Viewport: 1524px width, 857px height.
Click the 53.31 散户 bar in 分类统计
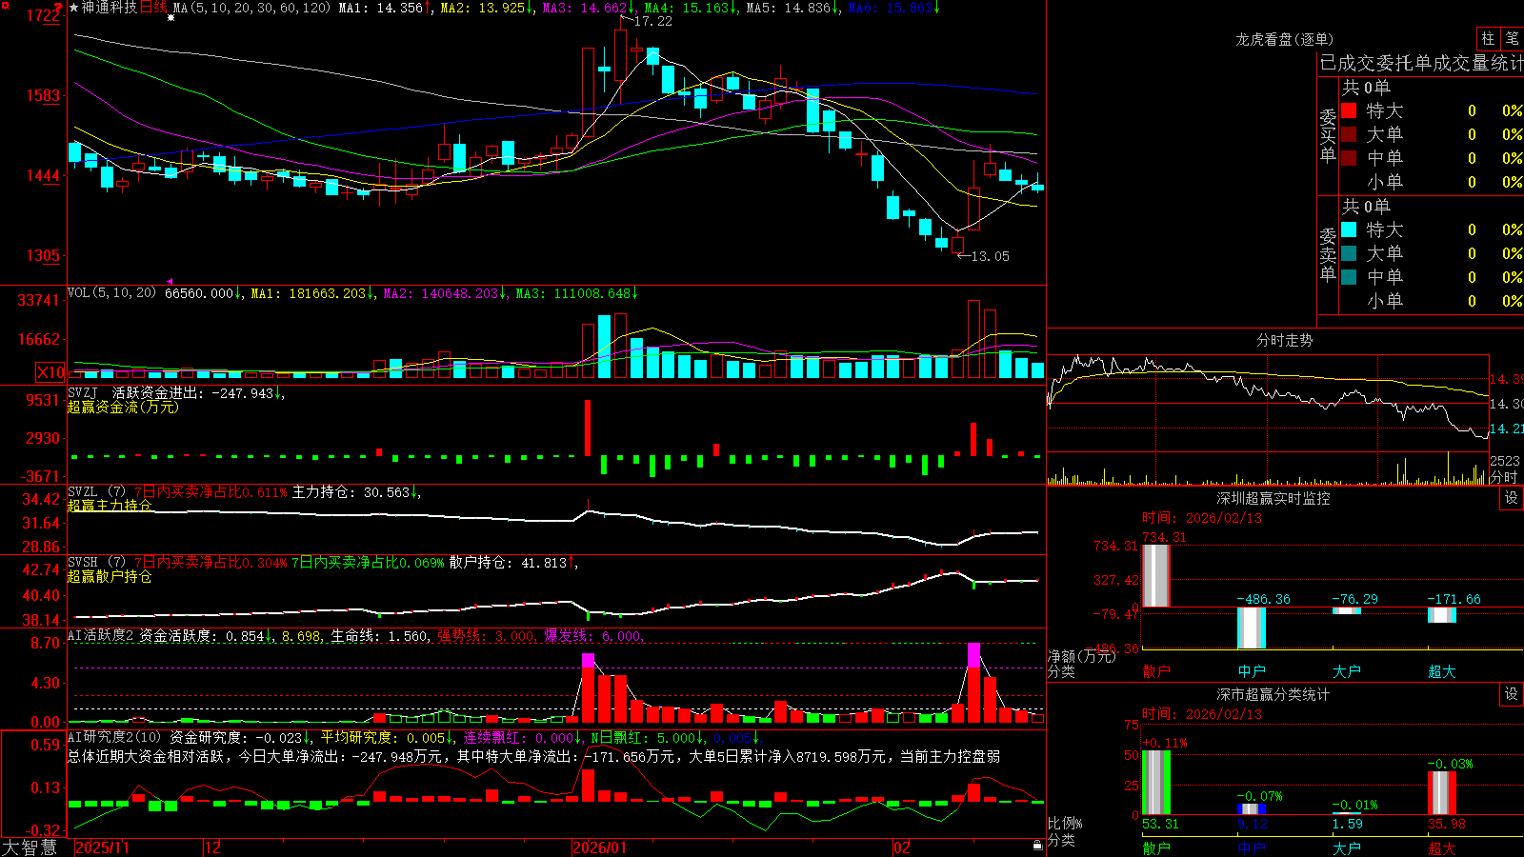coord(1156,783)
